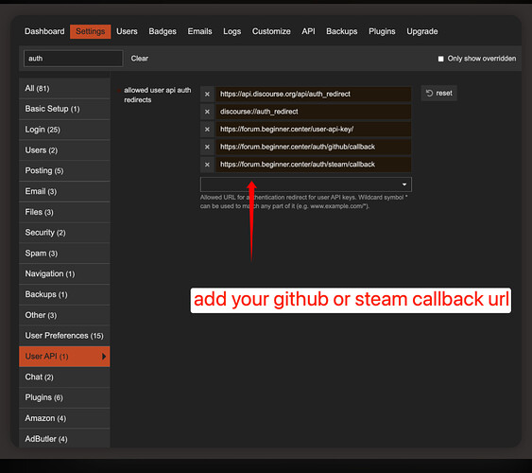Go to the Customize tab

271,31
